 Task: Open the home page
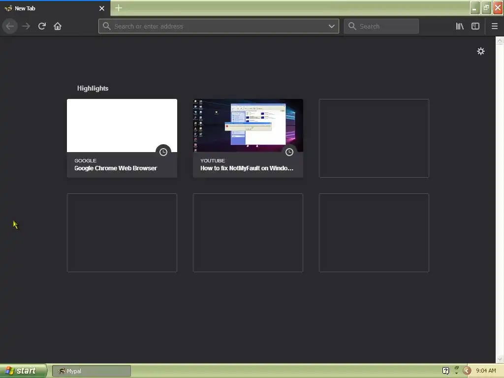pos(58,26)
